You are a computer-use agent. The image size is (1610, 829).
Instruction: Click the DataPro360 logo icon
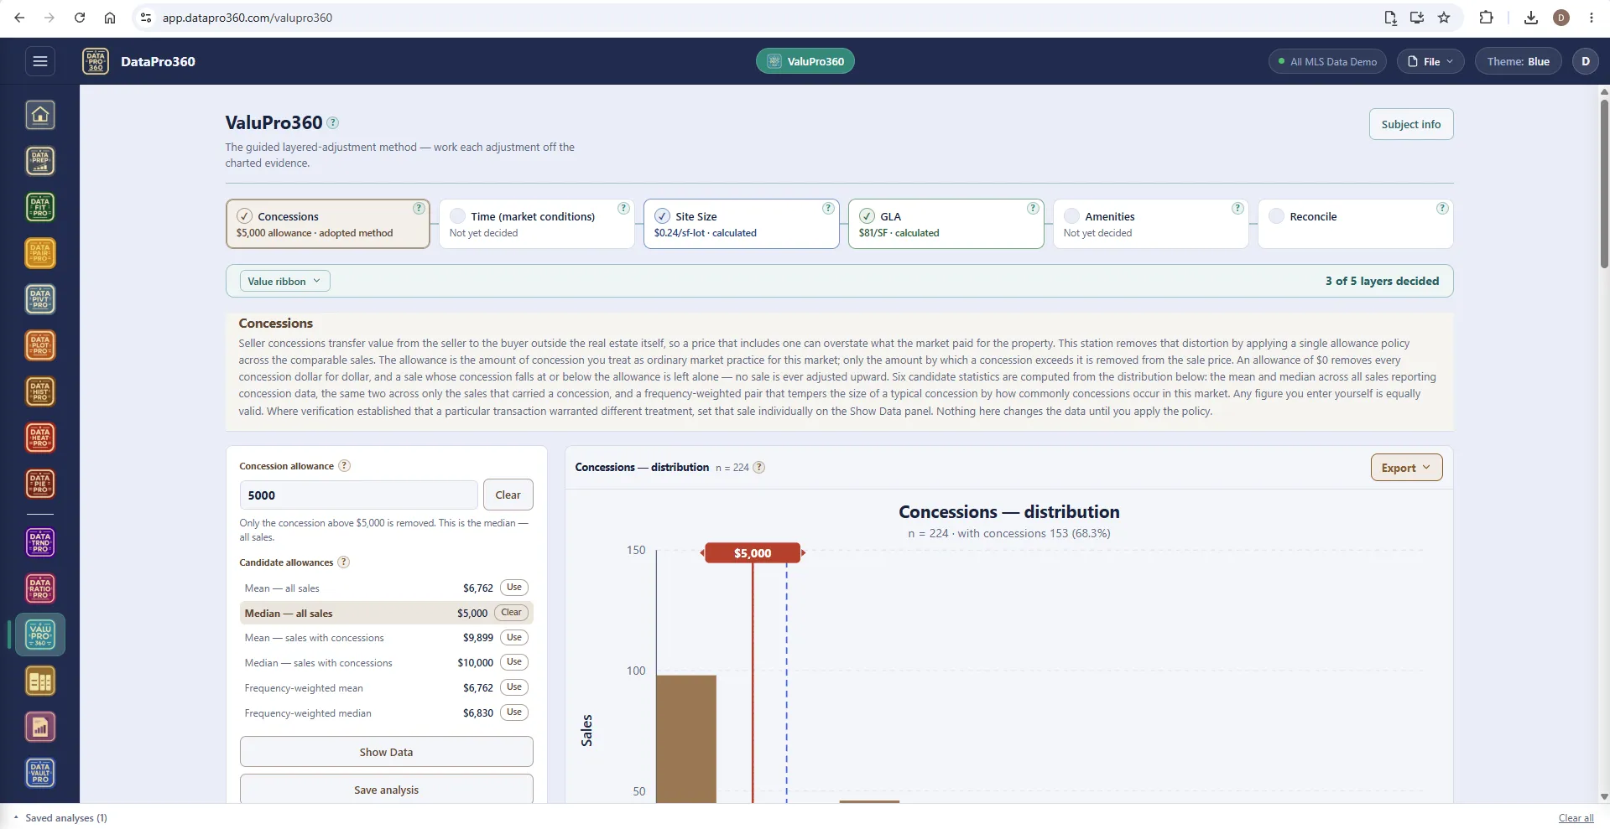[x=96, y=61]
